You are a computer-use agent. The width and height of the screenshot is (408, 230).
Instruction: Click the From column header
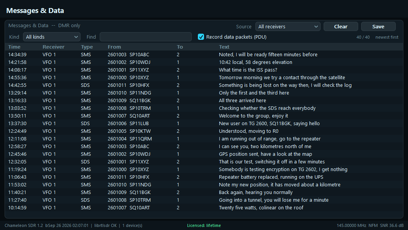114,47
